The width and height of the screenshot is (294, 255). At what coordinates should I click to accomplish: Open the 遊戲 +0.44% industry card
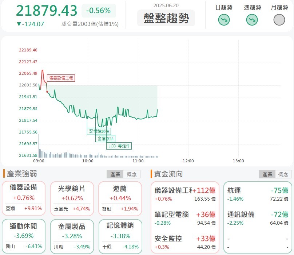point(120,198)
